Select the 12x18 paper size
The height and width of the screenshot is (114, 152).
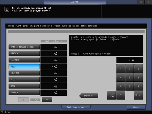click(x=24, y=60)
